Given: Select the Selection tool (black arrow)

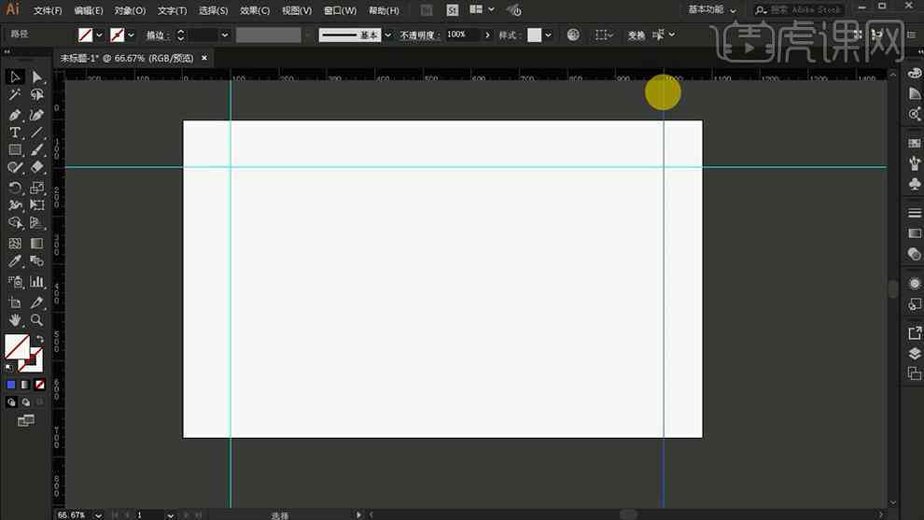Looking at the screenshot, I should click(x=15, y=77).
